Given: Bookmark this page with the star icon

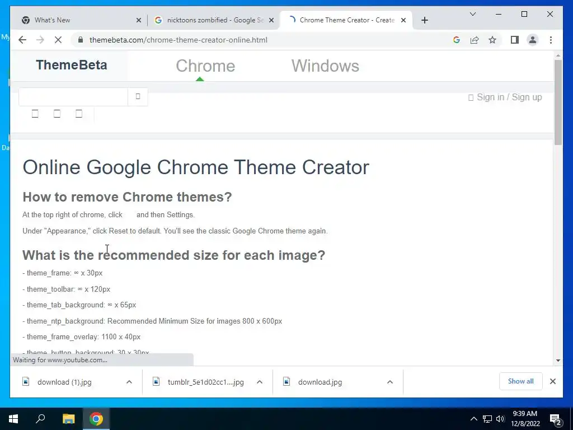Looking at the screenshot, I should tap(492, 40).
